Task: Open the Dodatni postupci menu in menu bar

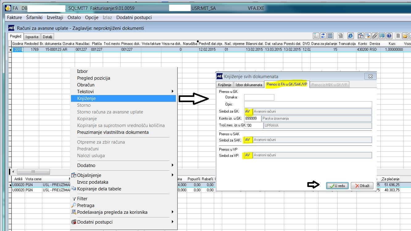Action: (134, 18)
